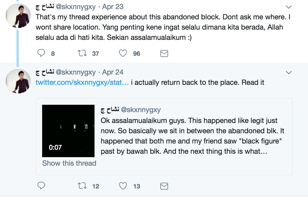Image resolution: width=308 pixels, height=197 pixels.
Task: Open @skxnnygxy handle on Apr 24 tweet
Action: point(76,72)
